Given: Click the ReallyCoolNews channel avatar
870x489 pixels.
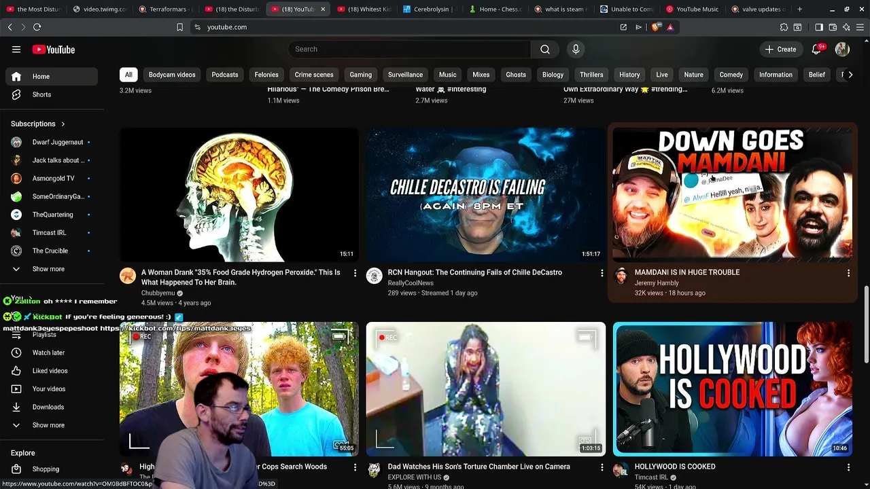Looking at the screenshot, I should (x=375, y=275).
